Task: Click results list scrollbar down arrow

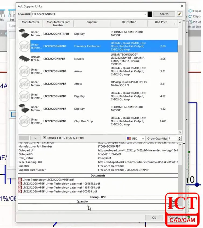Action: pos(180,132)
